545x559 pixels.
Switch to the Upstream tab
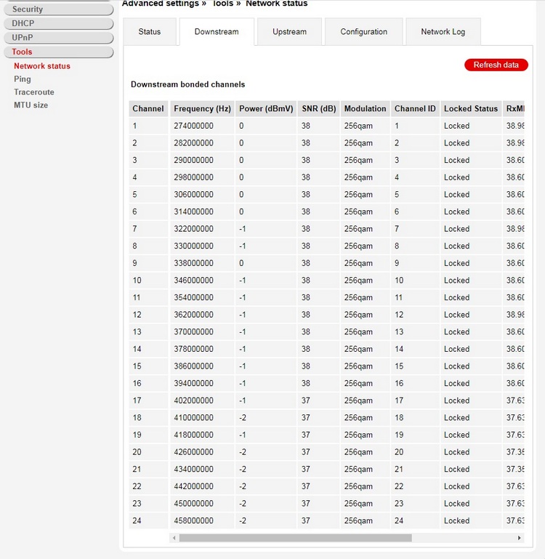click(289, 32)
